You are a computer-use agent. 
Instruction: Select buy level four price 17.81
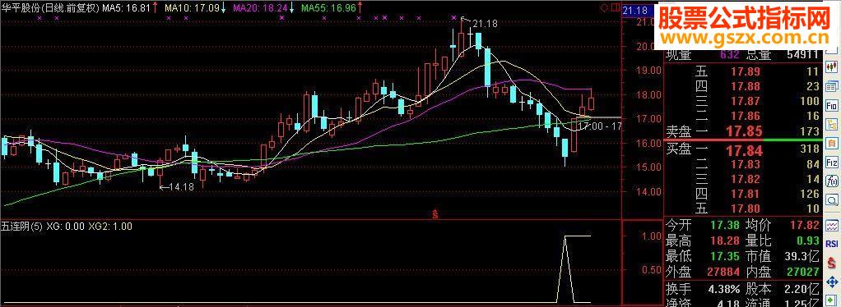[746, 194]
